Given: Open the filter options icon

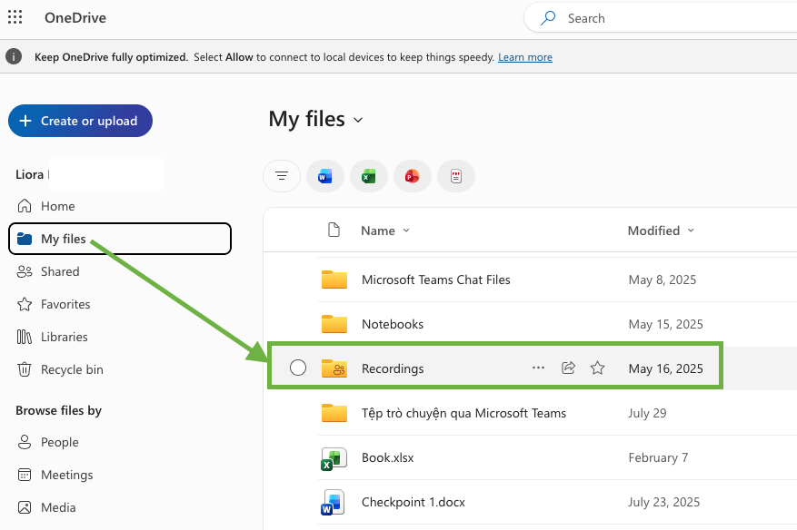Looking at the screenshot, I should (282, 176).
